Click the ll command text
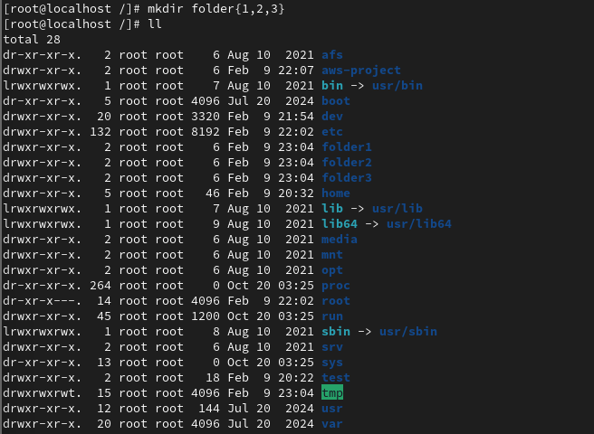This screenshot has width=594, height=434. (155, 24)
